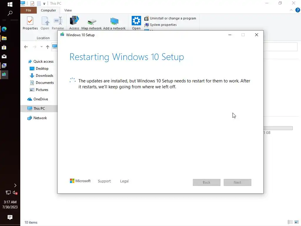Click the Explorer search input field

coord(280,47)
